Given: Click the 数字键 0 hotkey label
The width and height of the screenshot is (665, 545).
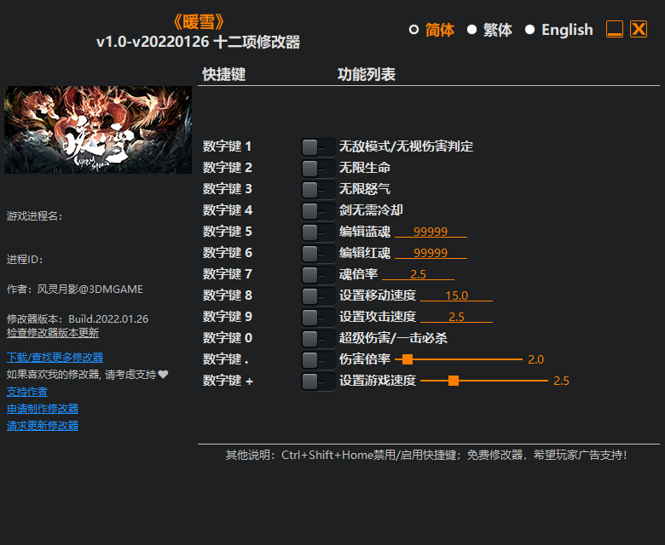Looking at the screenshot, I should click(x=228, y=338).
